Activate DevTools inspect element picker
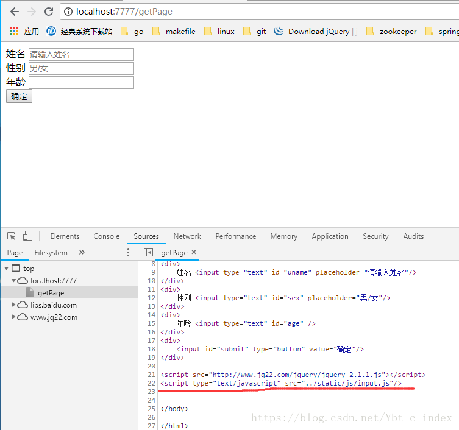 click(x=12, y=236)
